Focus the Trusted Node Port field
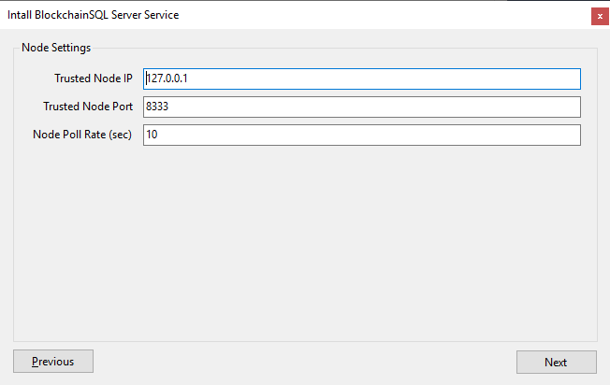610x385 pixels. point(362,107)
